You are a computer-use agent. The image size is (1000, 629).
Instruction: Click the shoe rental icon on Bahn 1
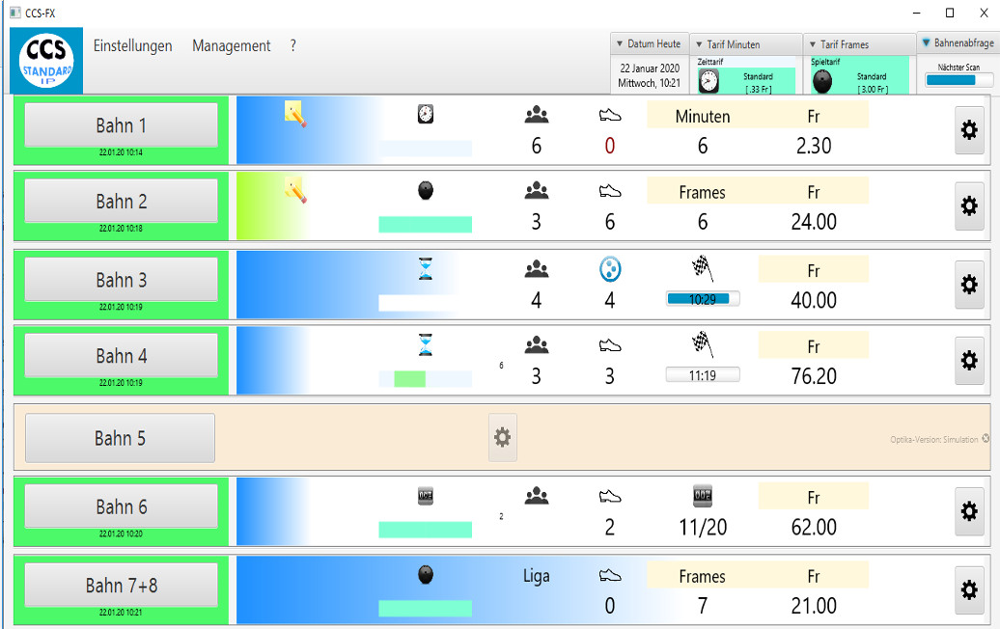[x=609, y=116]
